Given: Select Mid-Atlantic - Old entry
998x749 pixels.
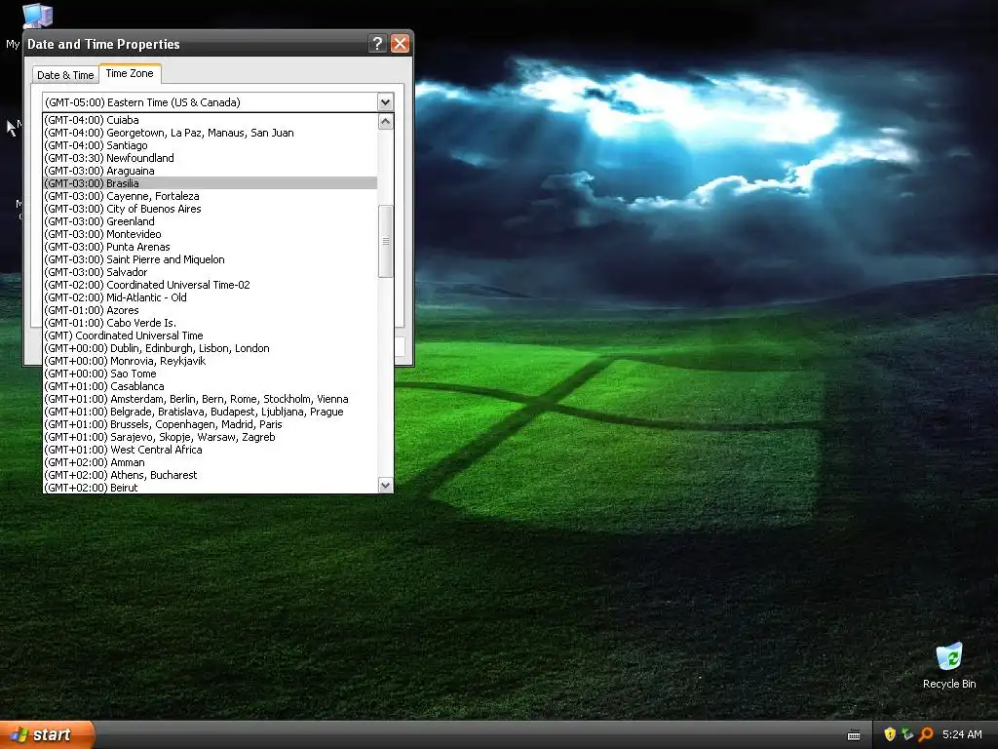Looking at the screenshot, I should [x=211, y=297].
